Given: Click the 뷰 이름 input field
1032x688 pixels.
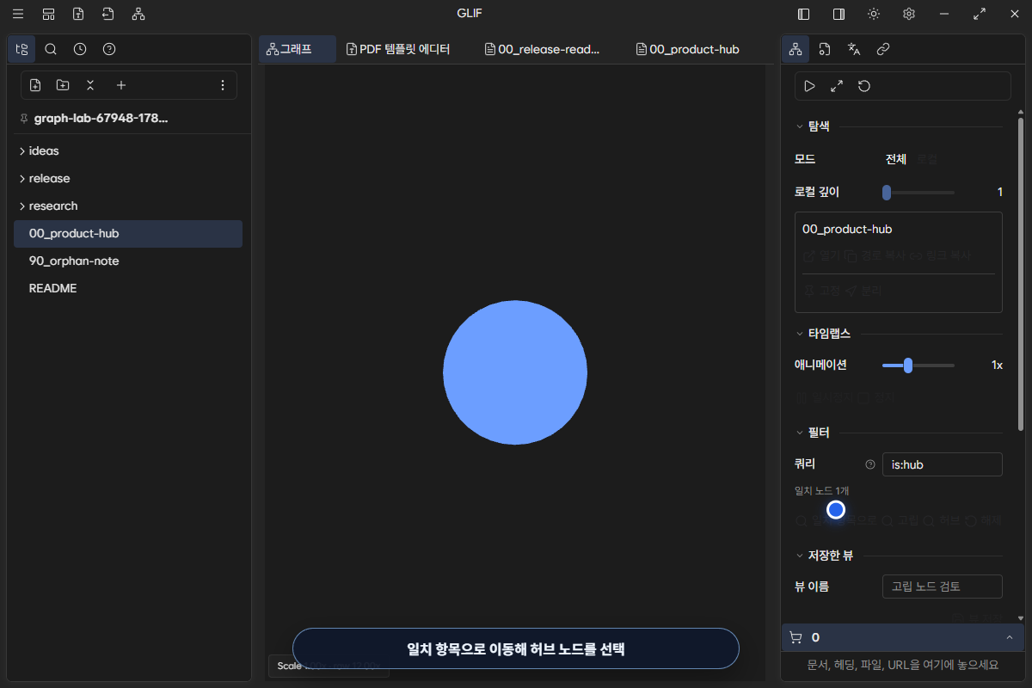Looking at the screenshot, I should pos(943,587).
